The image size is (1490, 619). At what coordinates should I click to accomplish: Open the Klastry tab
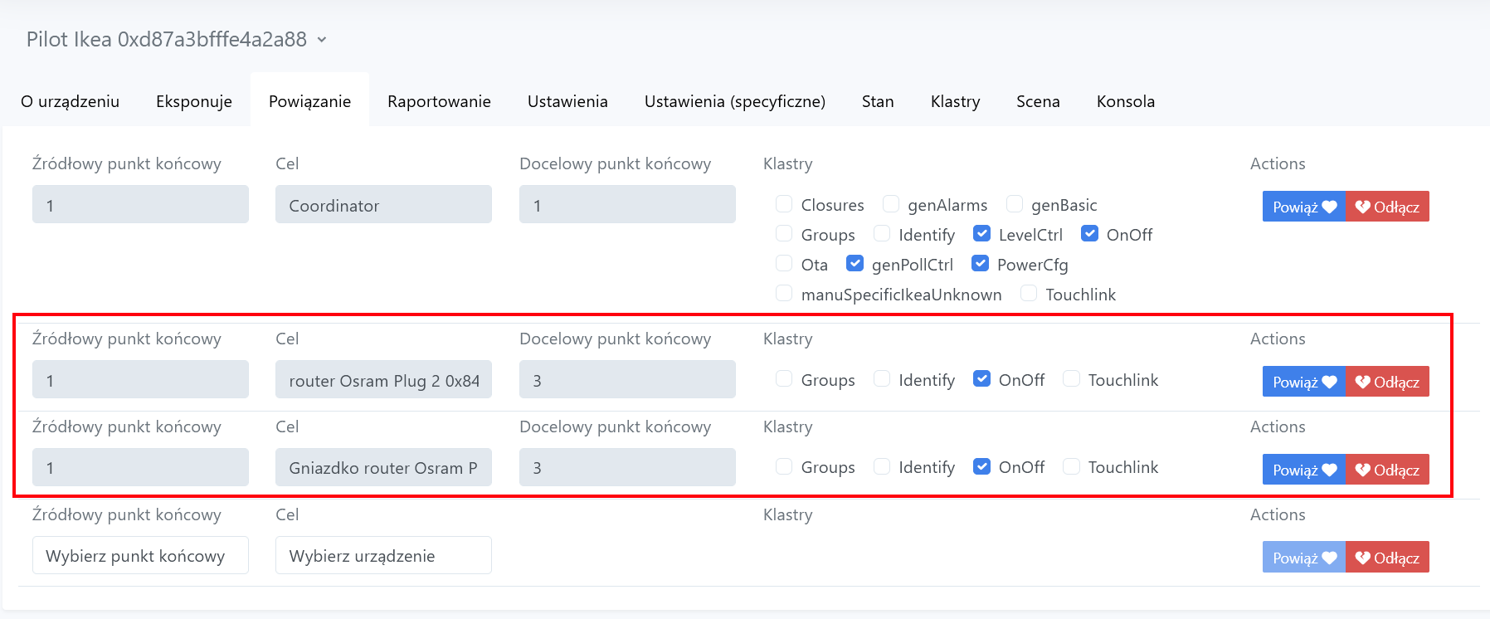pyautogui.click(x=955, y=101)
